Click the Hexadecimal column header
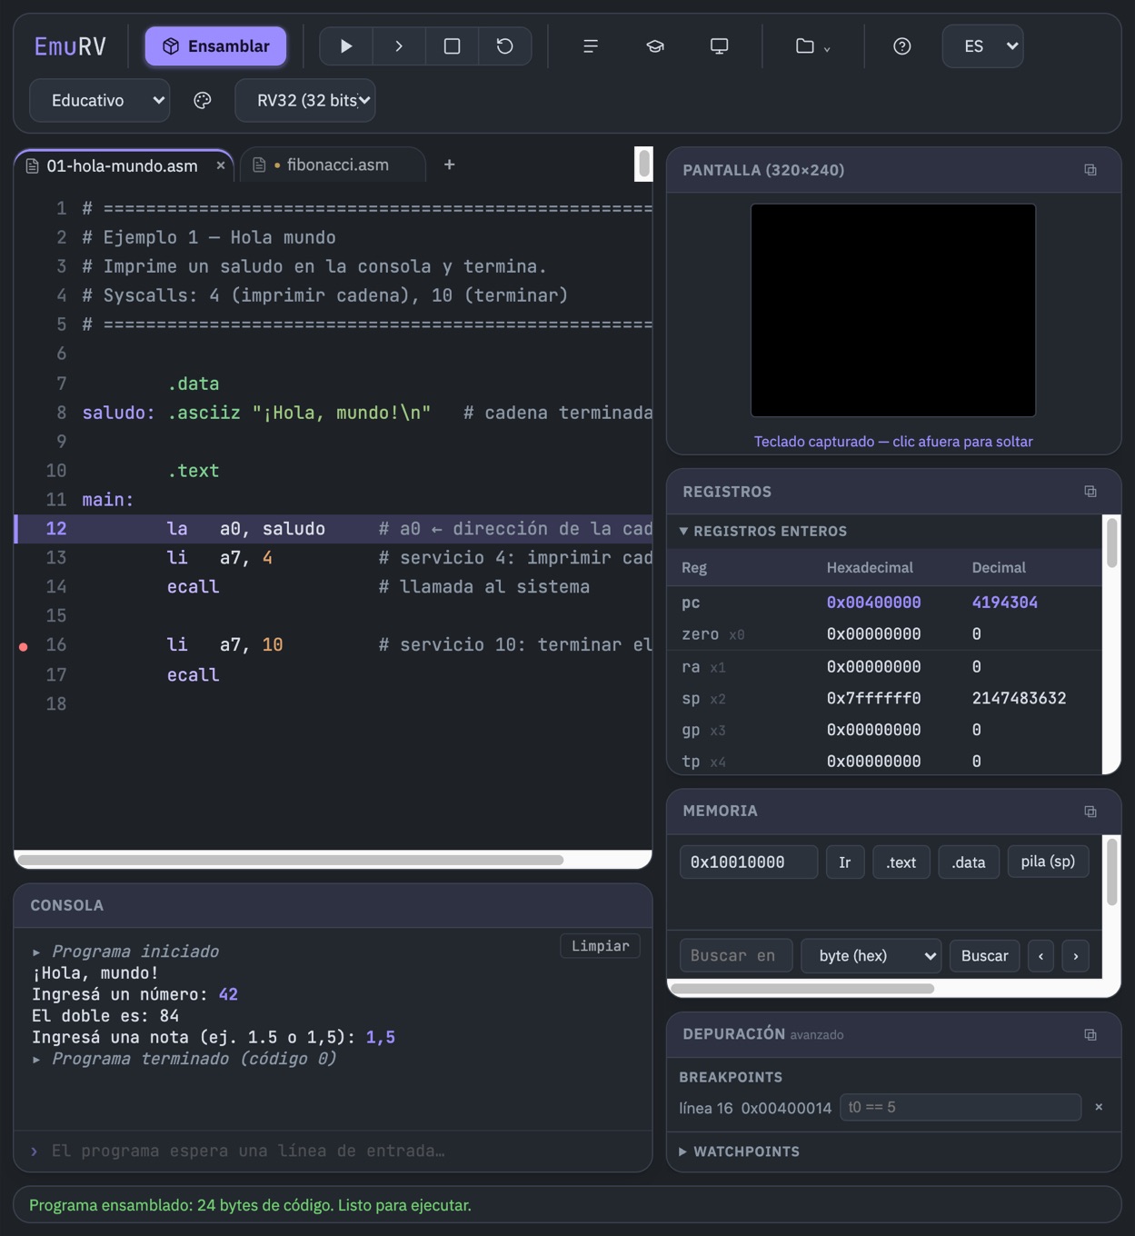 tap(870, 567)
